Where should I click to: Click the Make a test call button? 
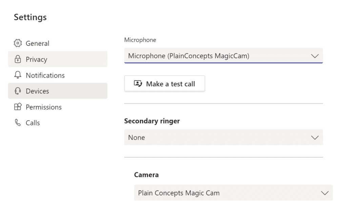coord(164,83)
